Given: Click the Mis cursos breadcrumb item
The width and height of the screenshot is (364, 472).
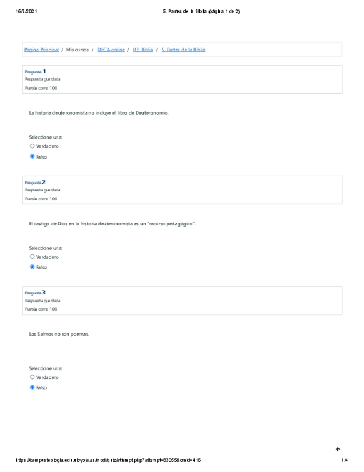Looking at the screenshot, I should tap(77, 50).
